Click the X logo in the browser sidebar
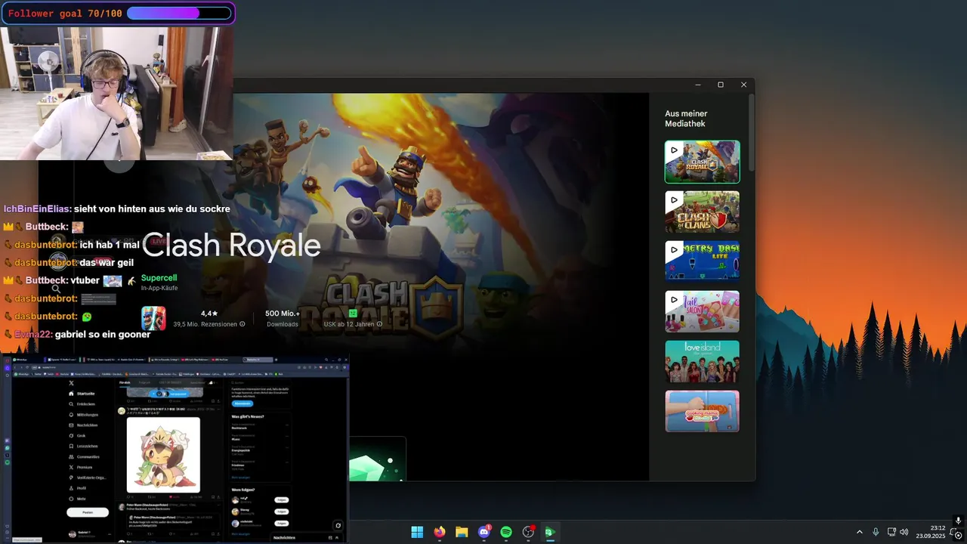The image size is (967, 544). coord(71,383)
